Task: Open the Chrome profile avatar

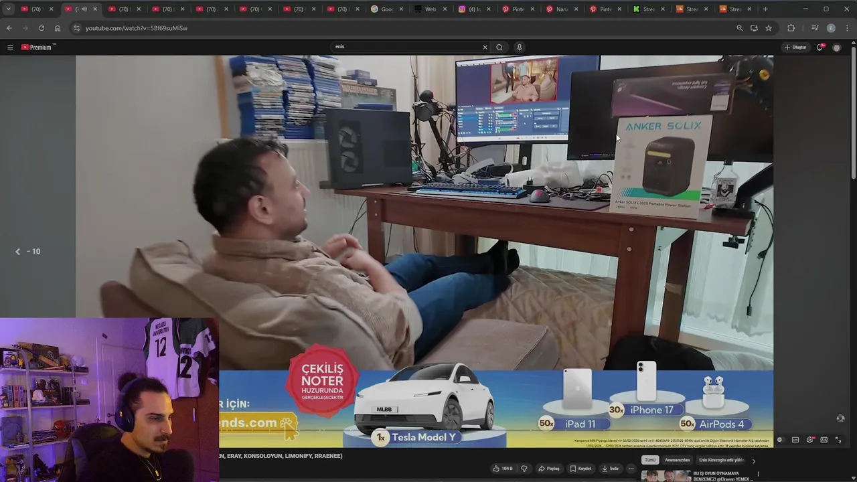Action: [x=831, y=28]
